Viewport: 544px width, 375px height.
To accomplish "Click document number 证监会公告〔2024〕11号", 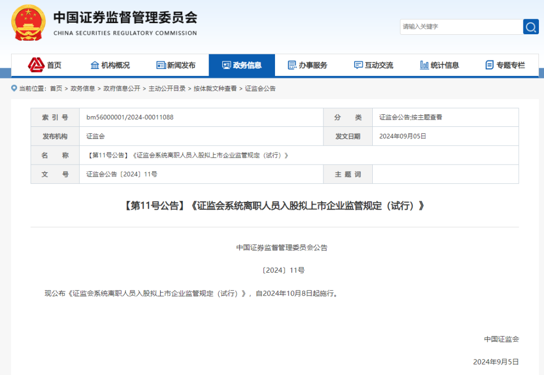I will click(122, 174).
